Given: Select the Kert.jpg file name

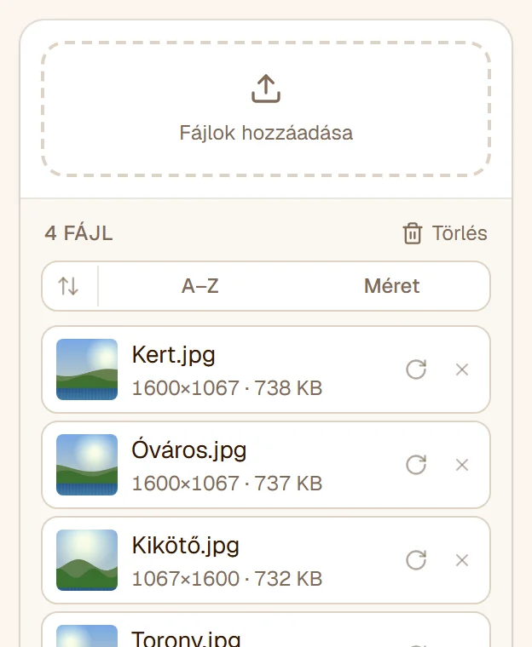Looking at the screenshot, I should 174,355.
